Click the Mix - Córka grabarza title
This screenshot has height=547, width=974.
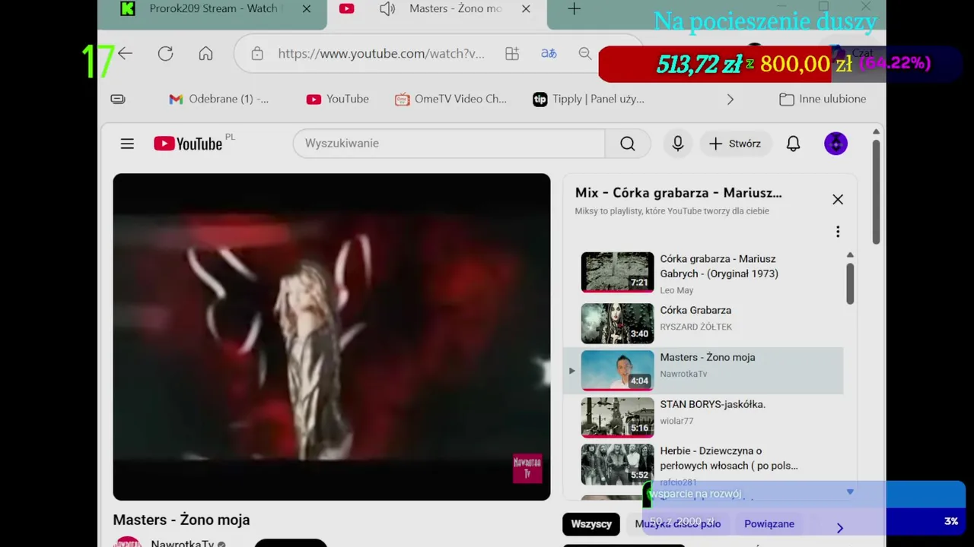coord(678,193)
